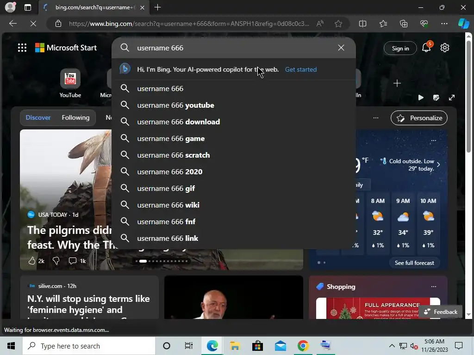Open Edge Settings and more menu
Image resolution: width=474 pixels, height=355 pixels.
[x=444, y=24]
